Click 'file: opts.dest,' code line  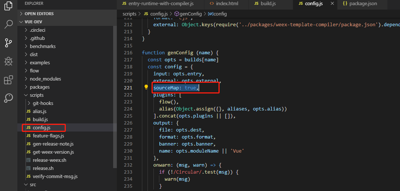(x=182, y=130)
